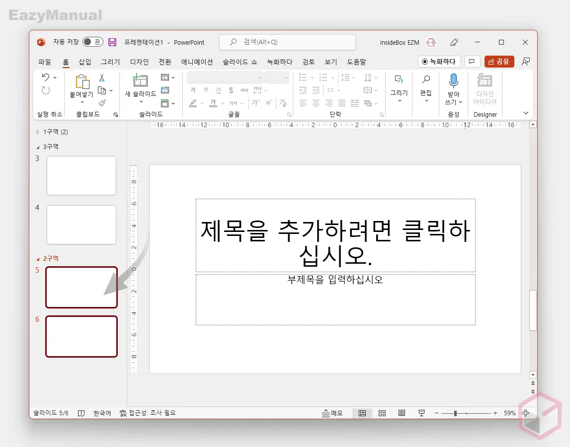This screenshot has height=447, width=570.
Task: Click the Redo icon in ribbon
Action: [x=45, y=90]
